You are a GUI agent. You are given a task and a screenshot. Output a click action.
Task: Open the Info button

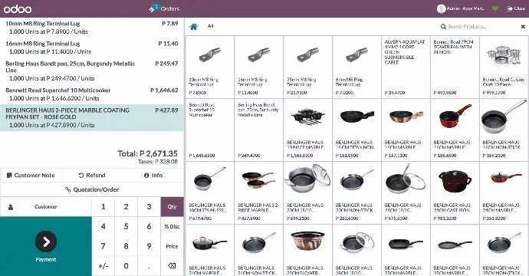pyautogui.click(x=153, y=175)
